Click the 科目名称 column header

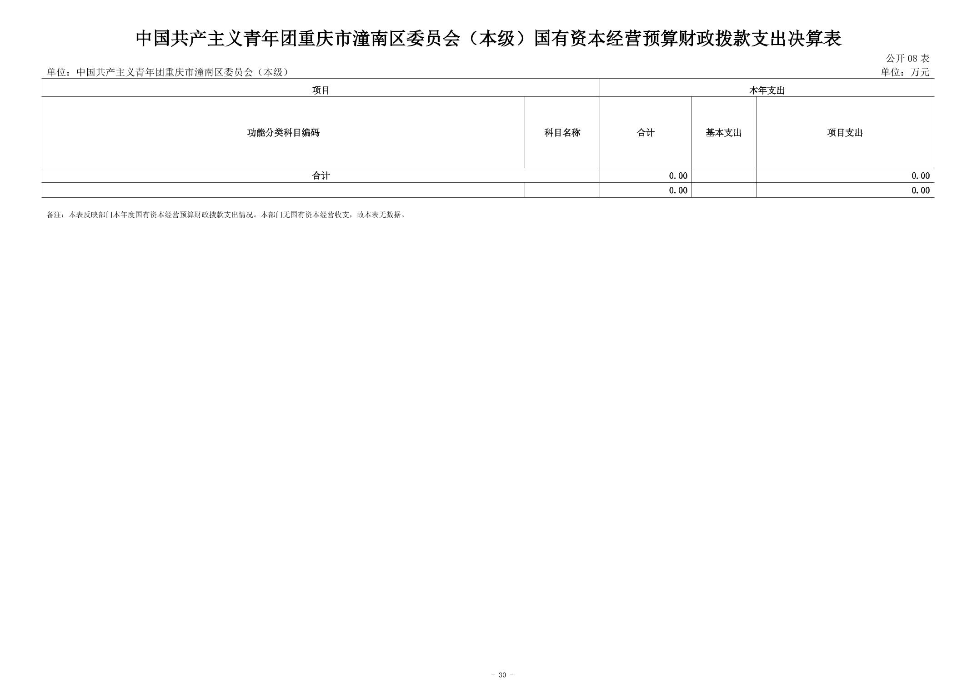[562, 133]
